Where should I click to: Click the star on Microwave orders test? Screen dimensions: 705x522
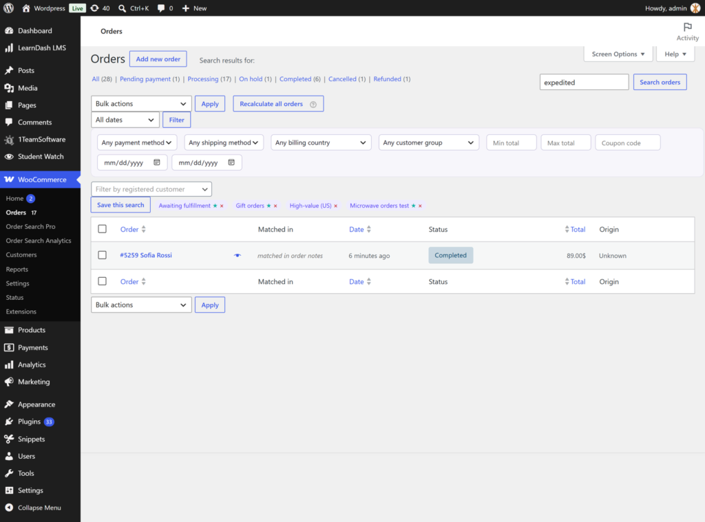coord(414,206)
